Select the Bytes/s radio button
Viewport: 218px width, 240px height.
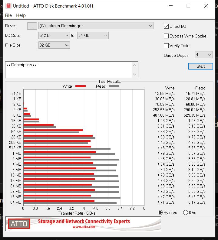click(x=160, y=212)
